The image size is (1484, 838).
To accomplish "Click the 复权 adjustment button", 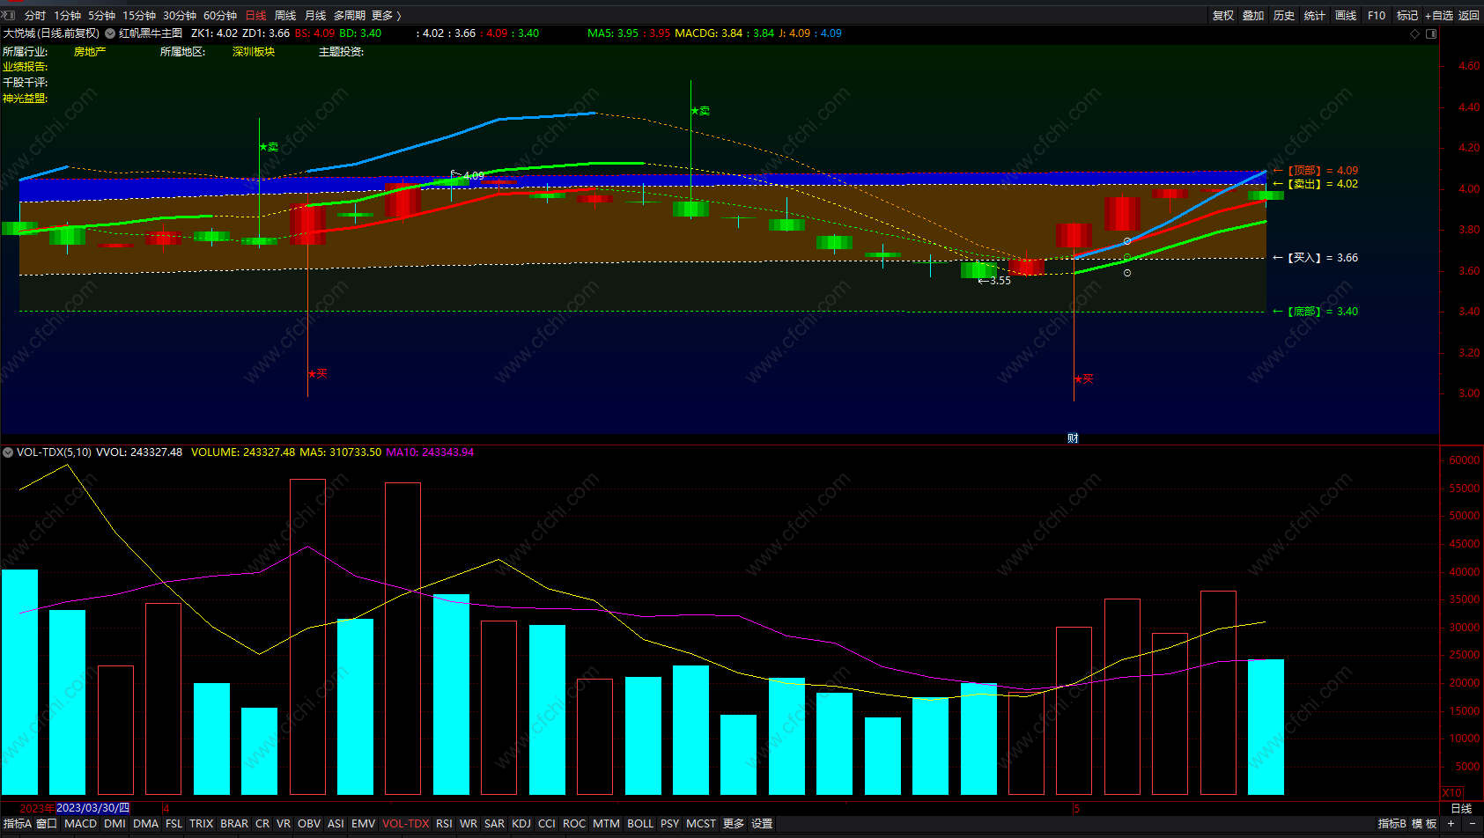I will tap(1223, 16).
